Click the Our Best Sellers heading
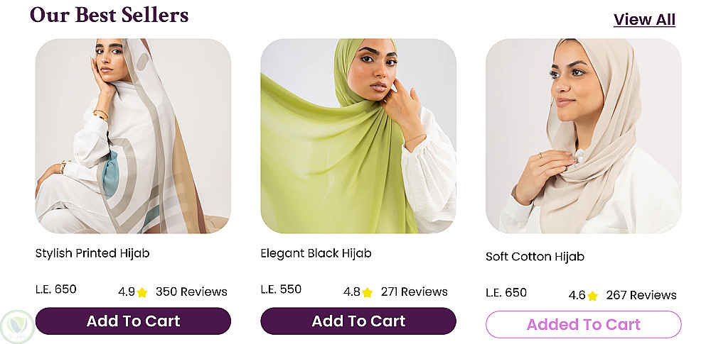 109,15
